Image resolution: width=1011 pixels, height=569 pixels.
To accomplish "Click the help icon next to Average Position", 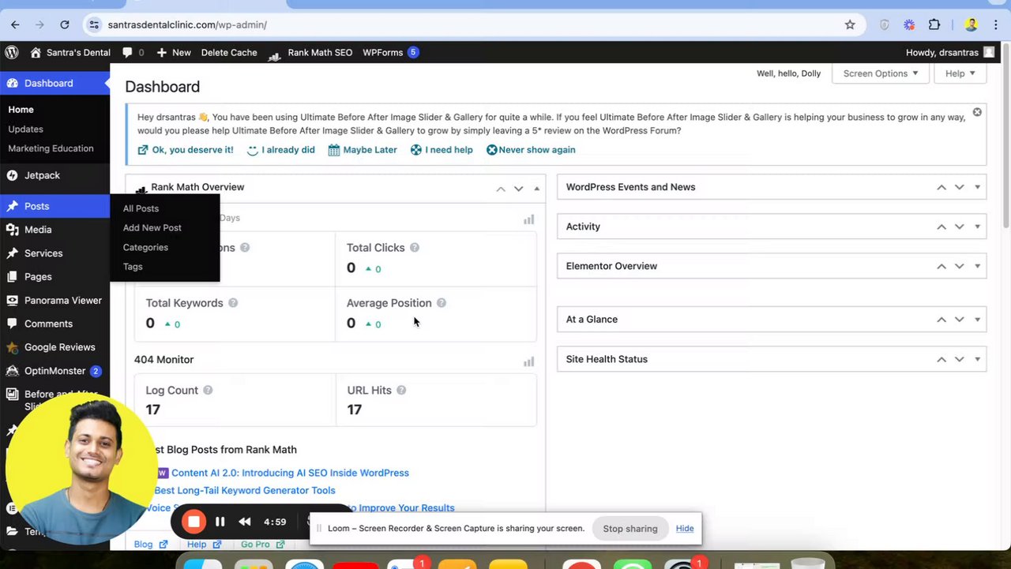I will pos(442,303).
